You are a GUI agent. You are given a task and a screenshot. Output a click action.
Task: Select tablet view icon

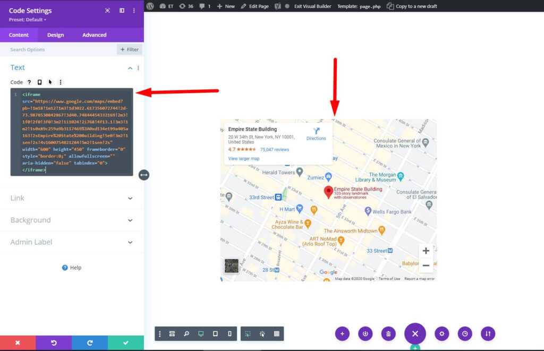click(216, 334)
